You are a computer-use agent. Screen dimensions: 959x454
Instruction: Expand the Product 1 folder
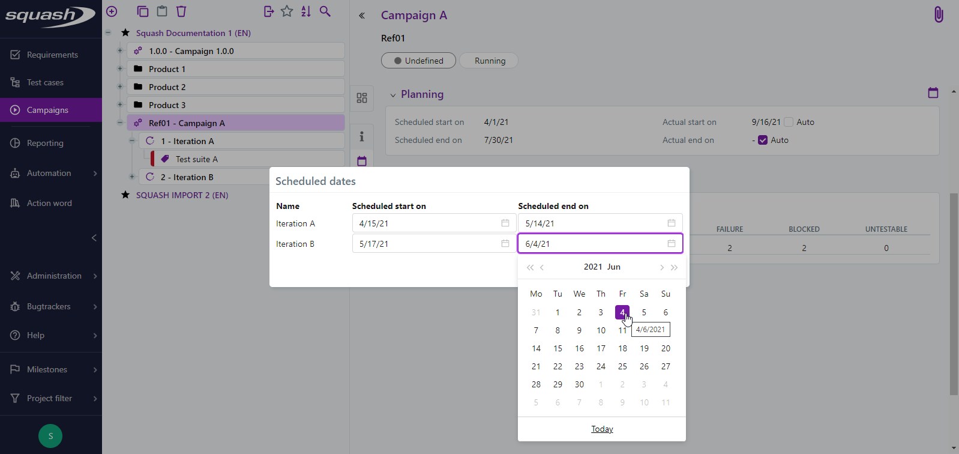coord(120,69)
